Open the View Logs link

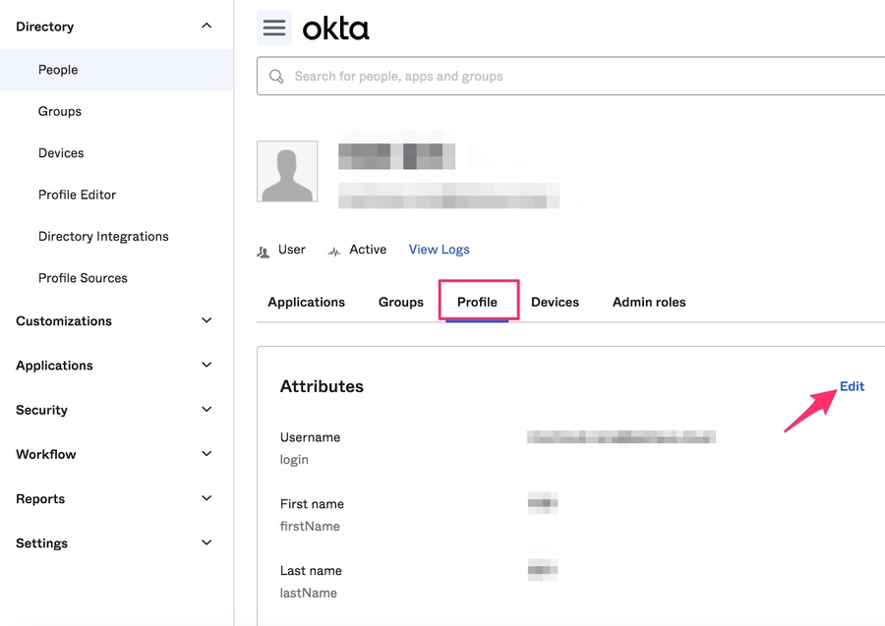tap(439, 250)
